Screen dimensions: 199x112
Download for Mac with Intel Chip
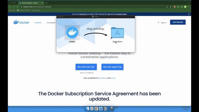[86, 67]
